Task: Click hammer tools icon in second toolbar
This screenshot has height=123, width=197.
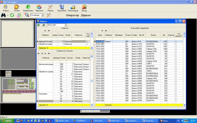Action: pos(49,15)
